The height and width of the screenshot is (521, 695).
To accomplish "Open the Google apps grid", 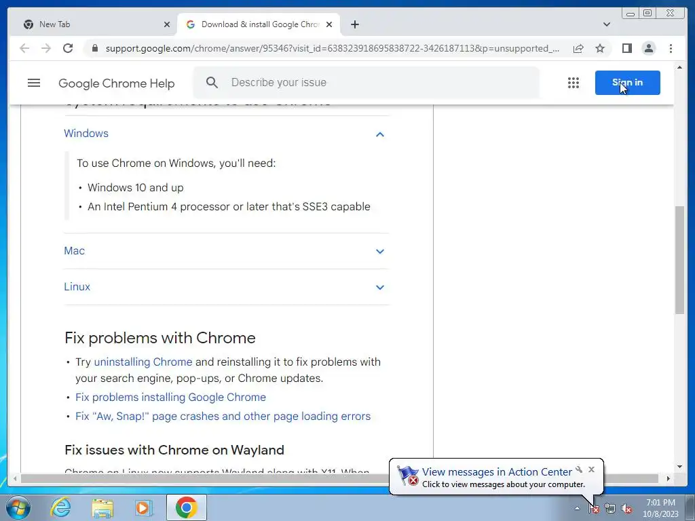I will pyautogui.click(x=574, y=83).
